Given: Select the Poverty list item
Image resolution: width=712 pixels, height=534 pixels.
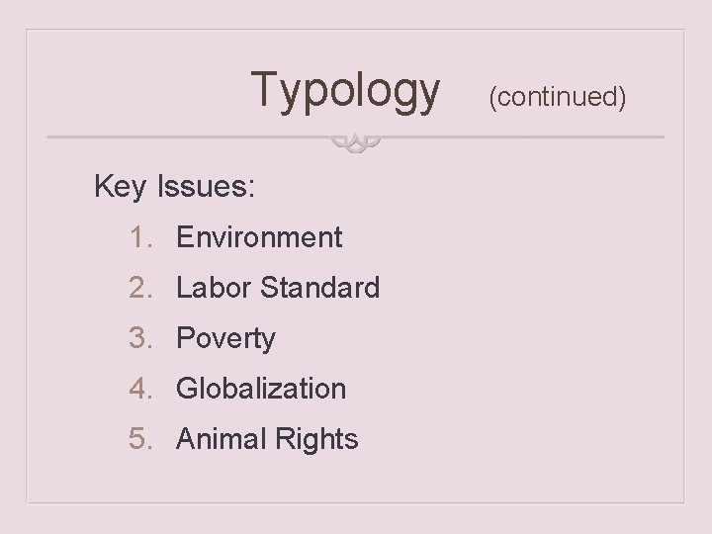Looking at the screenshot, I should click(x=225, y=338).
